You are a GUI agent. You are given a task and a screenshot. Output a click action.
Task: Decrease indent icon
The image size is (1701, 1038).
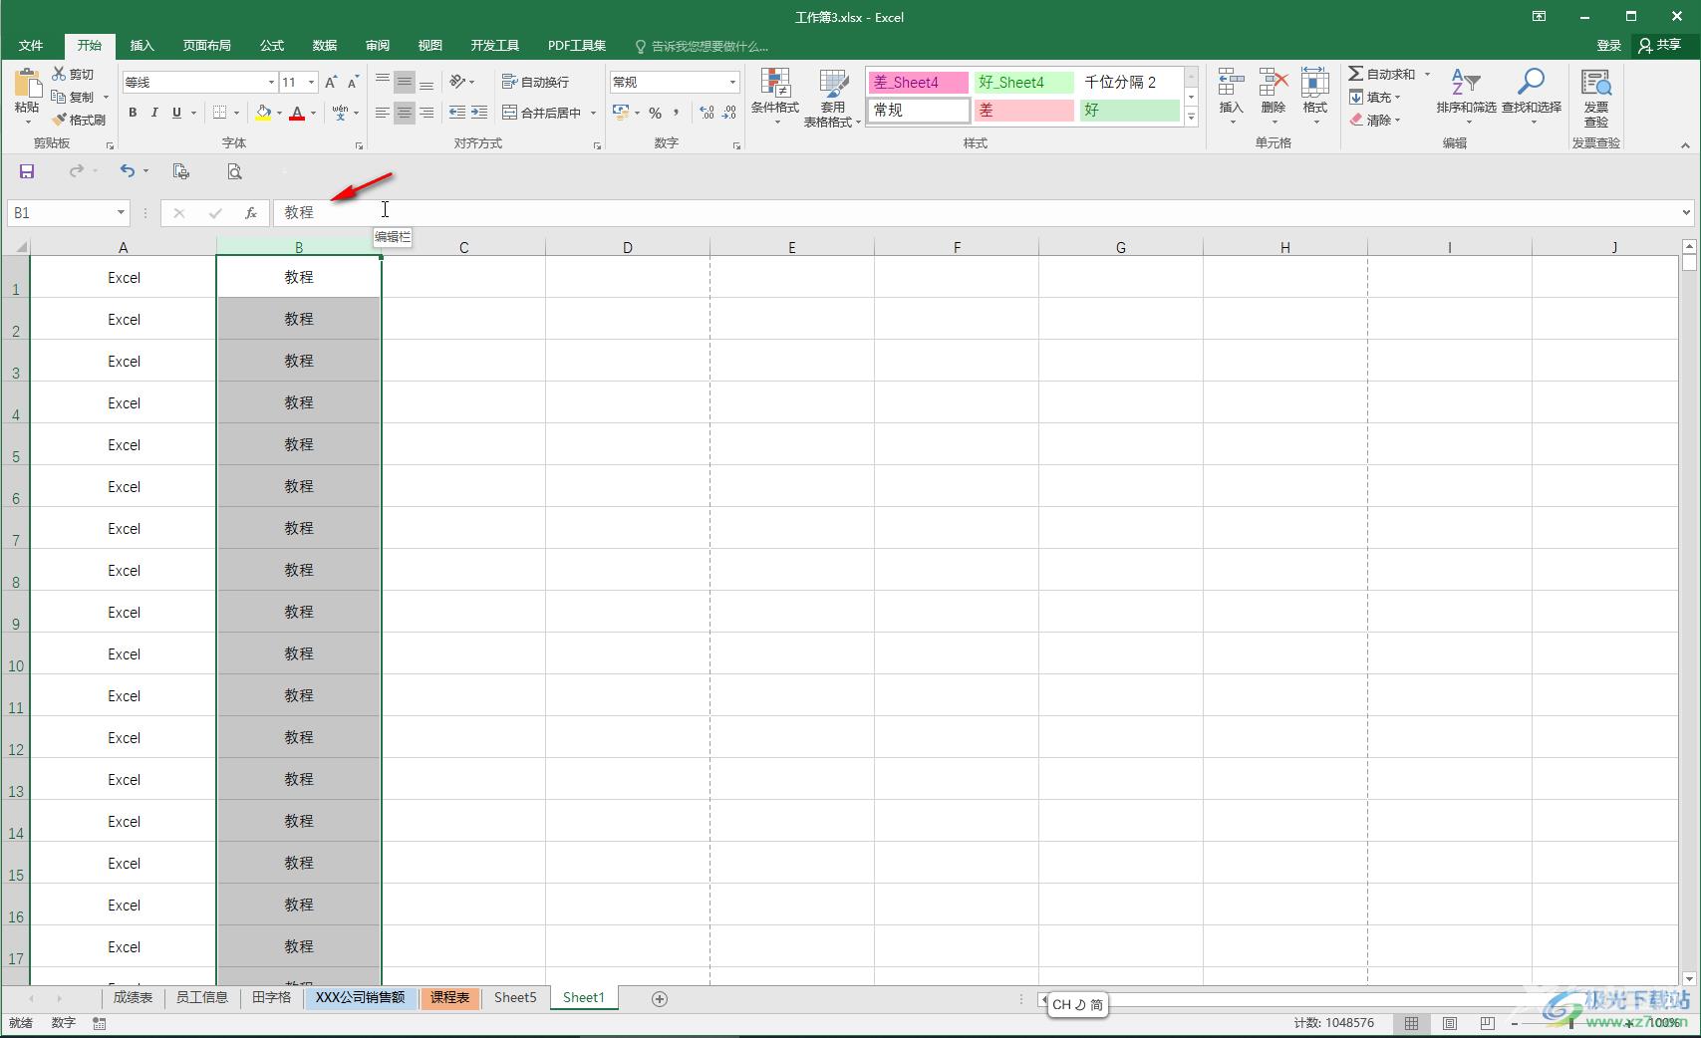[457, 113]
